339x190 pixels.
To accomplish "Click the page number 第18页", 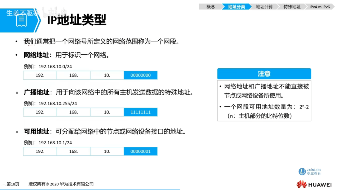I will 13,184.
